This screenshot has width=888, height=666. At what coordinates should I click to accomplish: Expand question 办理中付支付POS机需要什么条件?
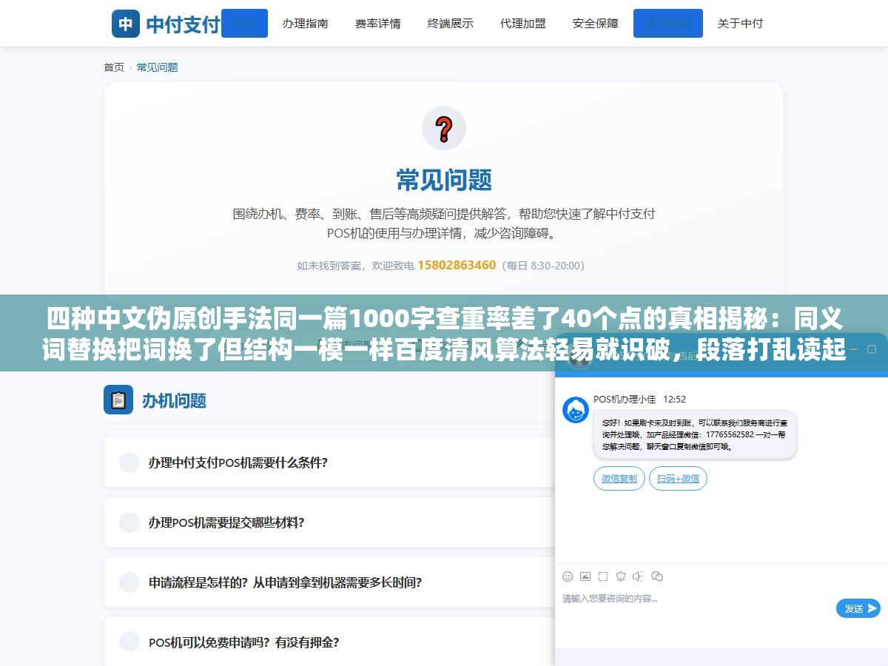[x=329, y=462]
